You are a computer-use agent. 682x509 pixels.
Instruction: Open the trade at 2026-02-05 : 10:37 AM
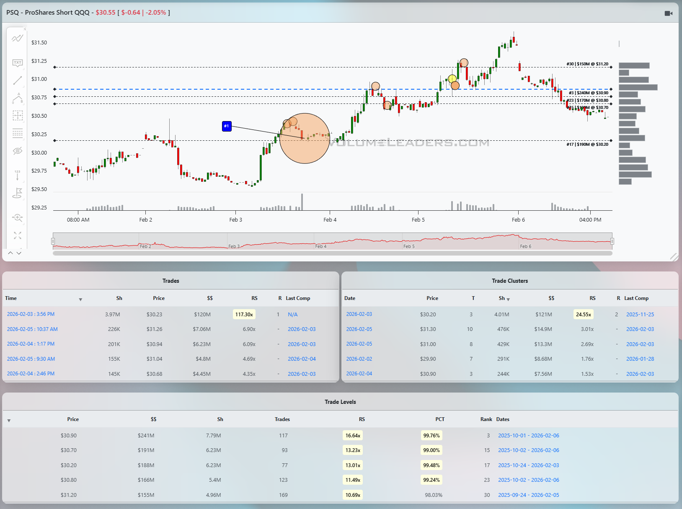tap(32, 329)
